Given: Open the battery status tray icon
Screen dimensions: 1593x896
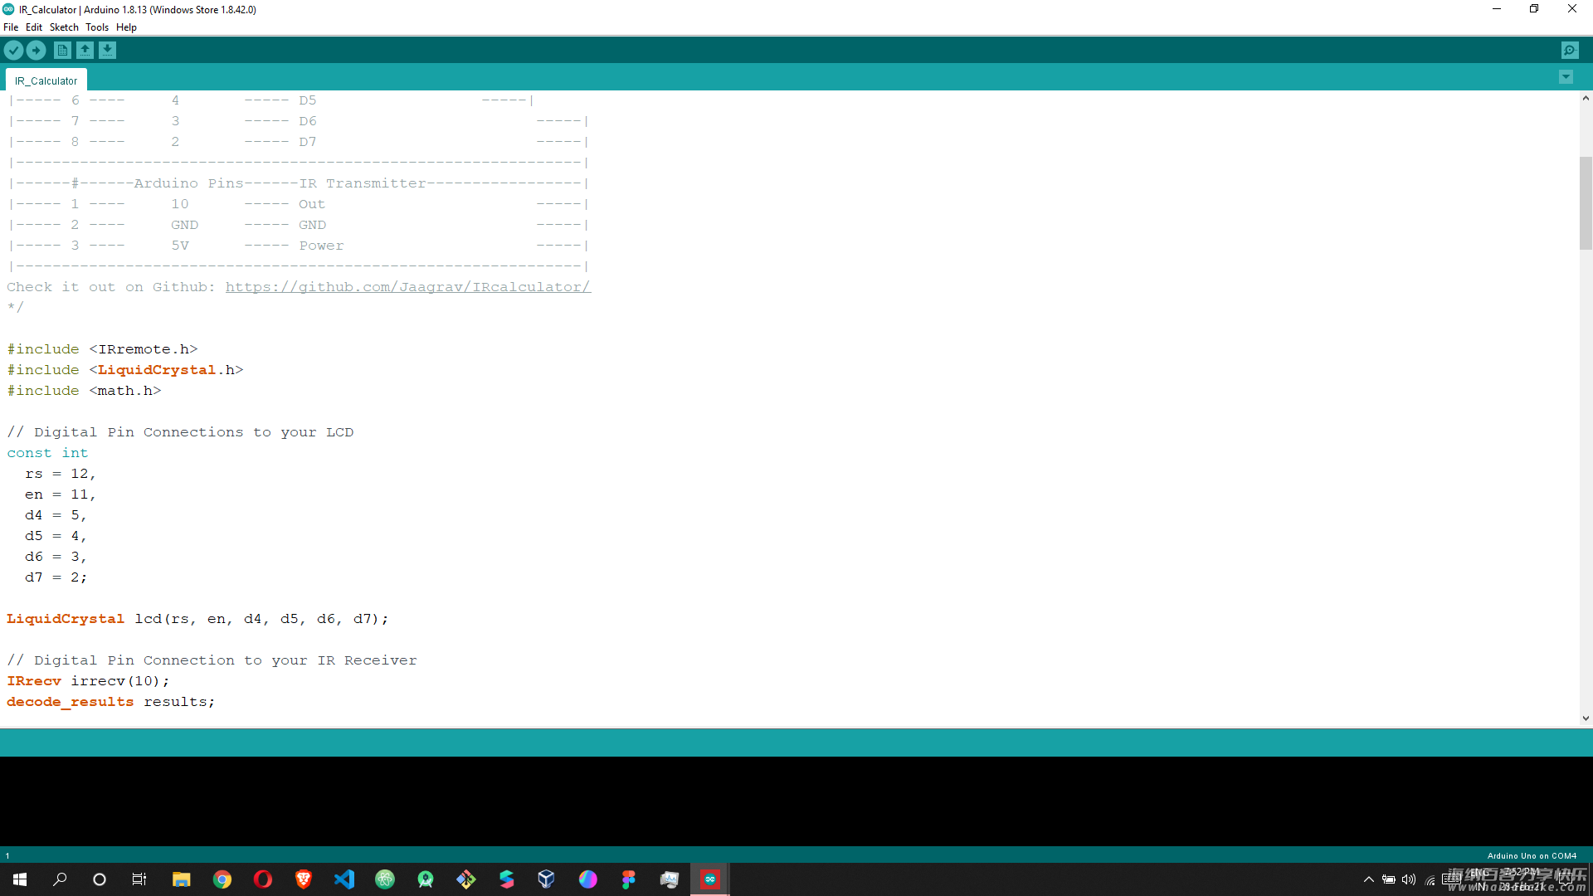Looking at the screenshot, I should 1389,880.
